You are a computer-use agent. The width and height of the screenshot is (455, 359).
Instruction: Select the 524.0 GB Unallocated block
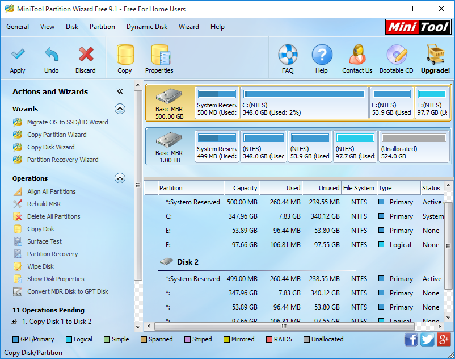[414, 147]
